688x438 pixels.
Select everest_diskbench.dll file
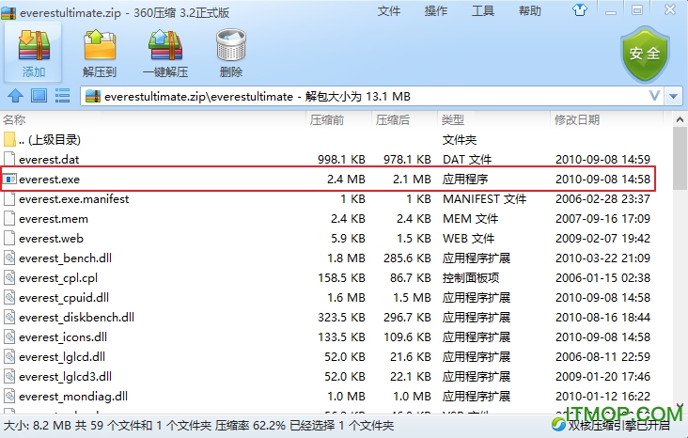point(76,318)
